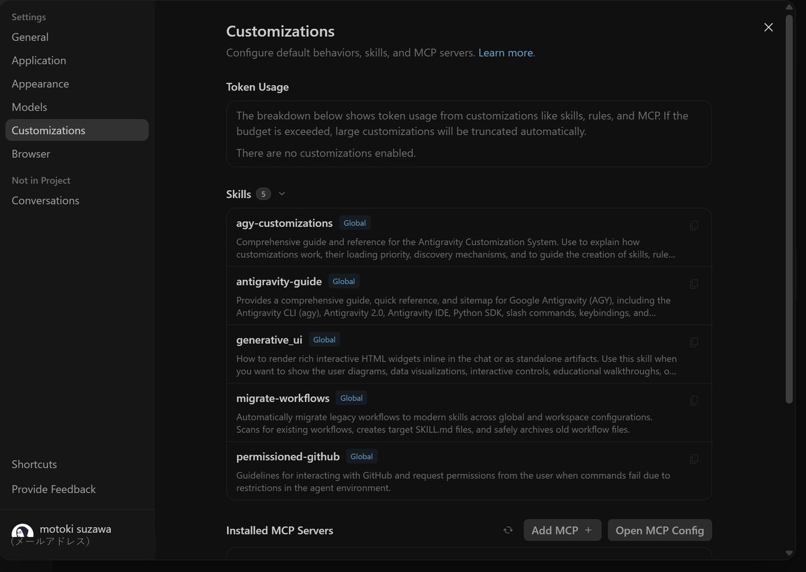The height and width of the screenshot is (572, 806).
Task: Follow the Learn more link
Action: [506, 53]
